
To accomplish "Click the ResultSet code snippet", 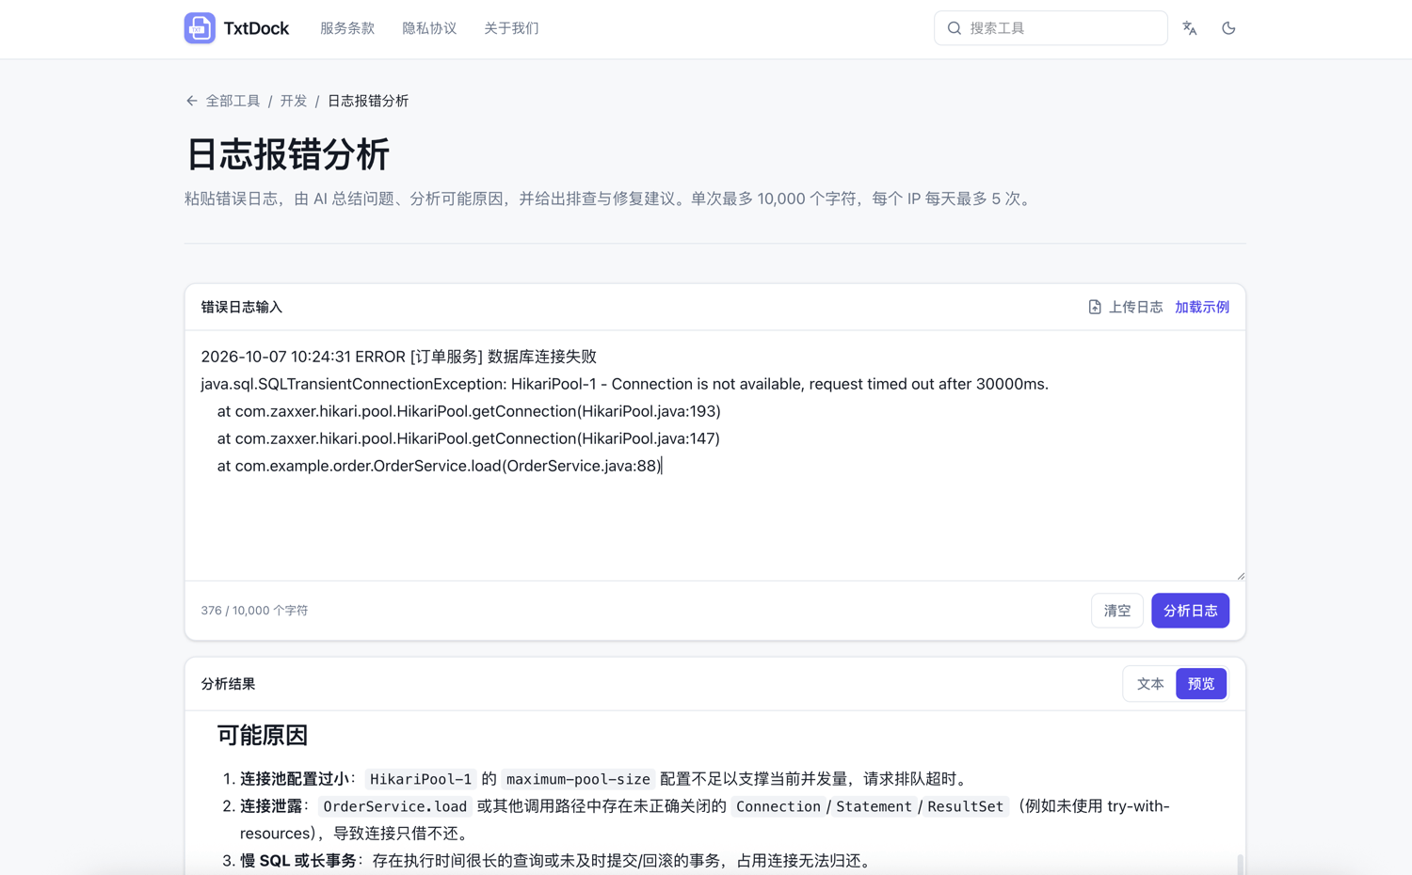I will [966, 806].
